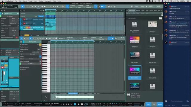Open inspector Layers dropdown
Image resolution: width=191 pixels, height=107 pixels.
pyautogui.click(x=14, y=23)
